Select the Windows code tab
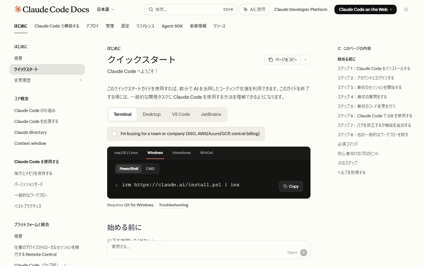Viewport: 425px width, 266px height. pos(155,153)
